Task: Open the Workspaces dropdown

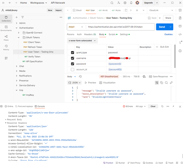Action: click(x=38, y=3)
